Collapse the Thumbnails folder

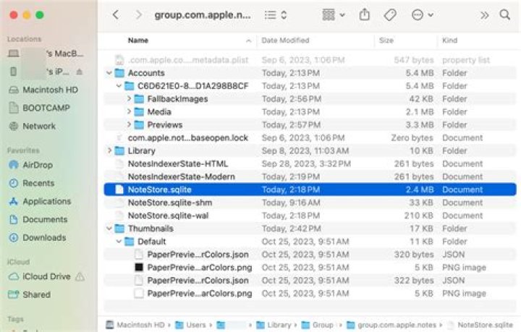click(x=109, y=229)
